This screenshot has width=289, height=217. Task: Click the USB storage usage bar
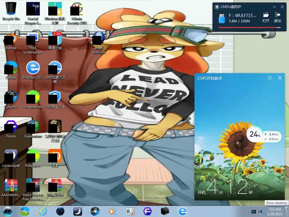(x=249, y=28)
